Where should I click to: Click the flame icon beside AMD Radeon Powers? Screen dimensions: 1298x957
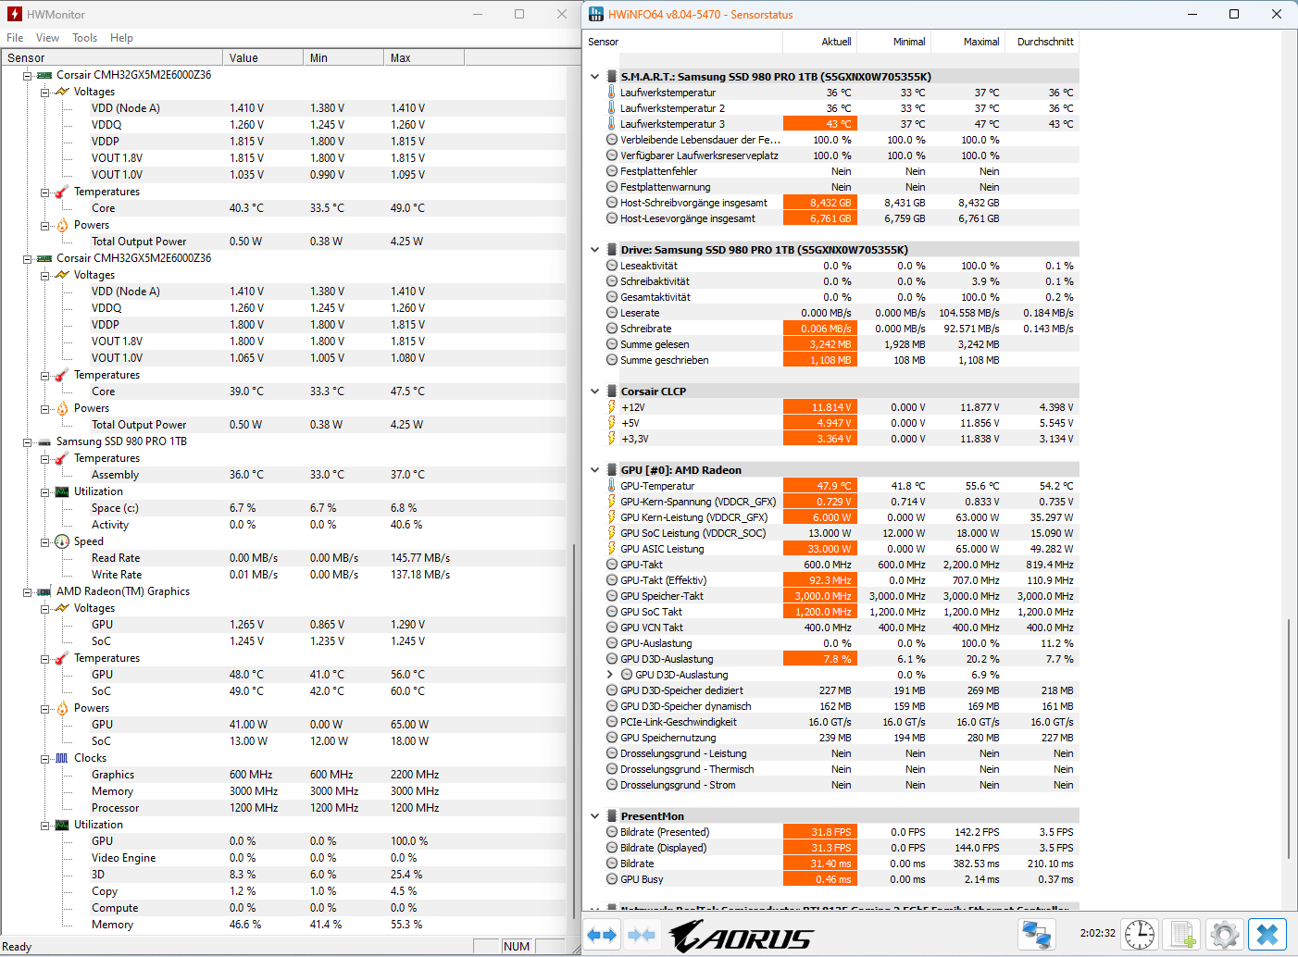(62, 708)
